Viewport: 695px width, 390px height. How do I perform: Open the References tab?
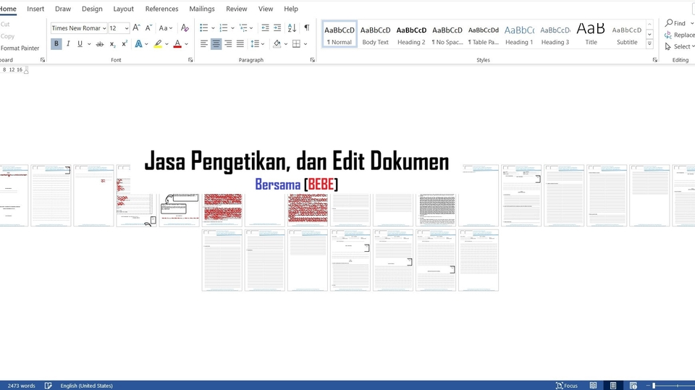tap(161, 9)
